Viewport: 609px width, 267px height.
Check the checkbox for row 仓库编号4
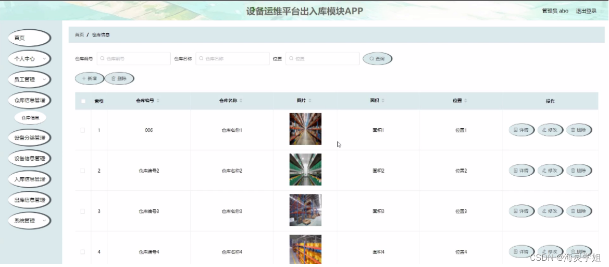pyautogui.click(x=83, y=252)
